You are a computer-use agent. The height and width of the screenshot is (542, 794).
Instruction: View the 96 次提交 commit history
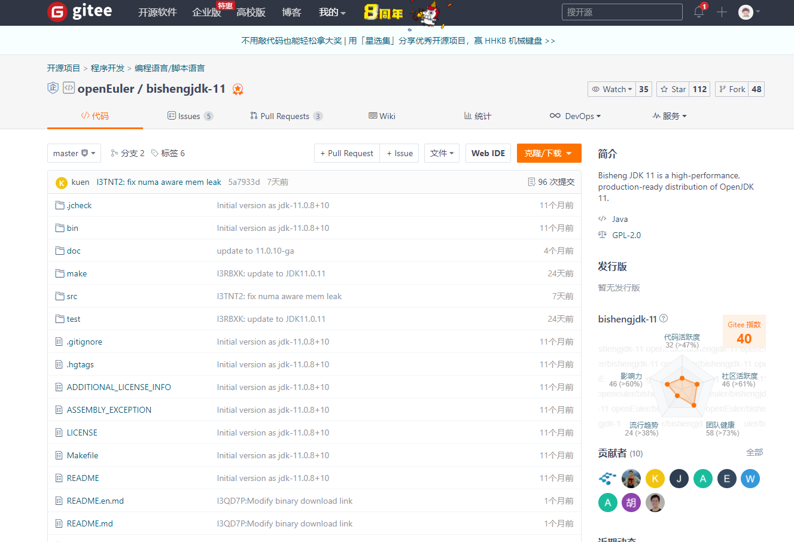(x=551, y=182)
